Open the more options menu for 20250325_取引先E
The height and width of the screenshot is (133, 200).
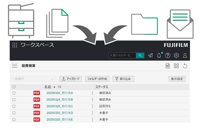[92, 119]
